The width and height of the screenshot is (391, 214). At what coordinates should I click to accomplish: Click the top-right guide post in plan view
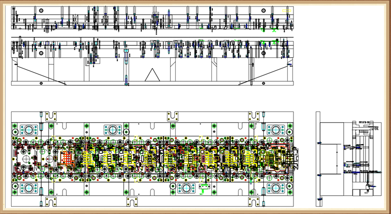(x=276, y=130)
